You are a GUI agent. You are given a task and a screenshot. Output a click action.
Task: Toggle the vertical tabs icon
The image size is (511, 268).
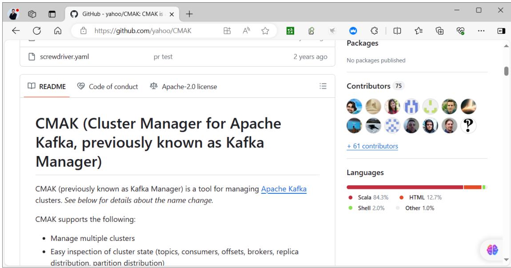click(52, 14)
